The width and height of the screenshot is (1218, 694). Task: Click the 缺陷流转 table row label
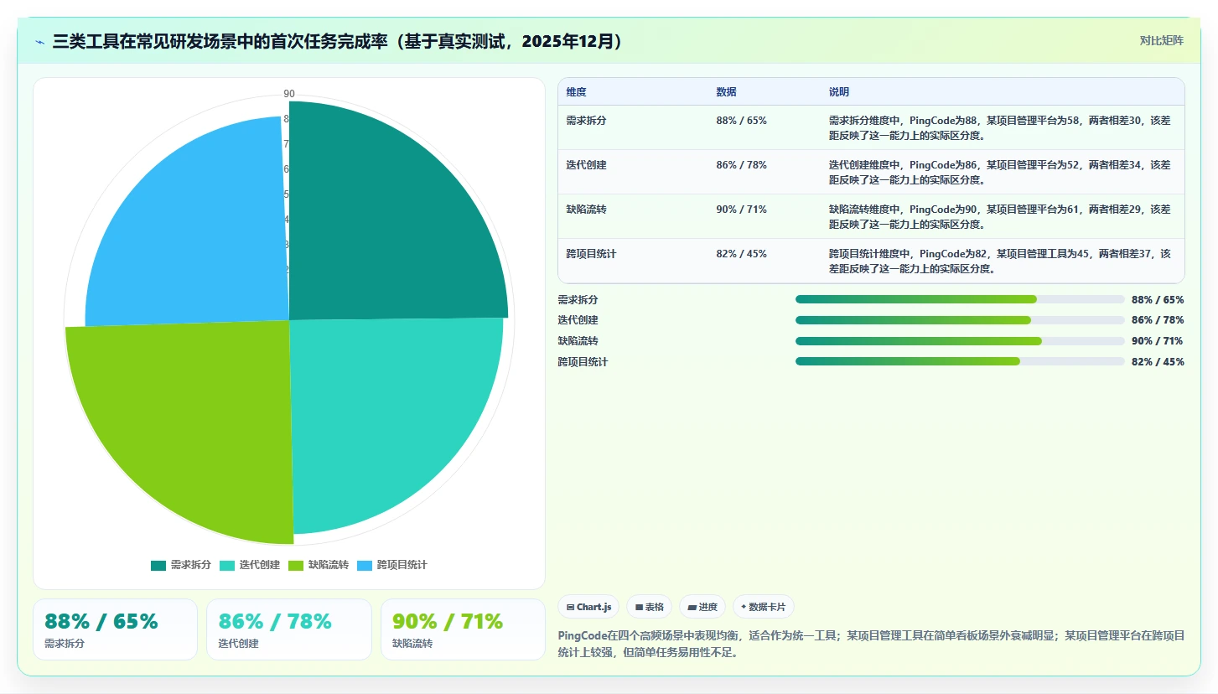(586, 210)
